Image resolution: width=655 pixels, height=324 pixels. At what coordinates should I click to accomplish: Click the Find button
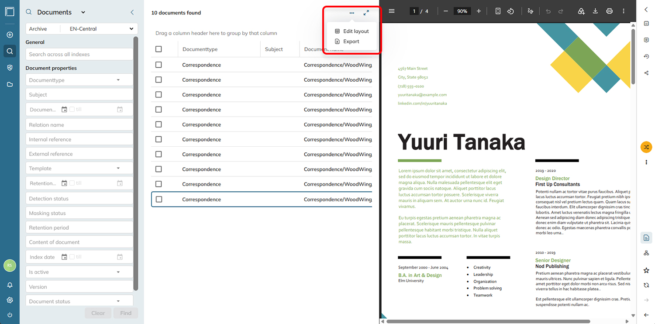(x=126, y=313)
